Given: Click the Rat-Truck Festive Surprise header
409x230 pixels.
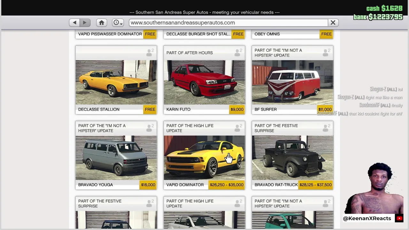Looking at the screenshot, I should point(276,128).
